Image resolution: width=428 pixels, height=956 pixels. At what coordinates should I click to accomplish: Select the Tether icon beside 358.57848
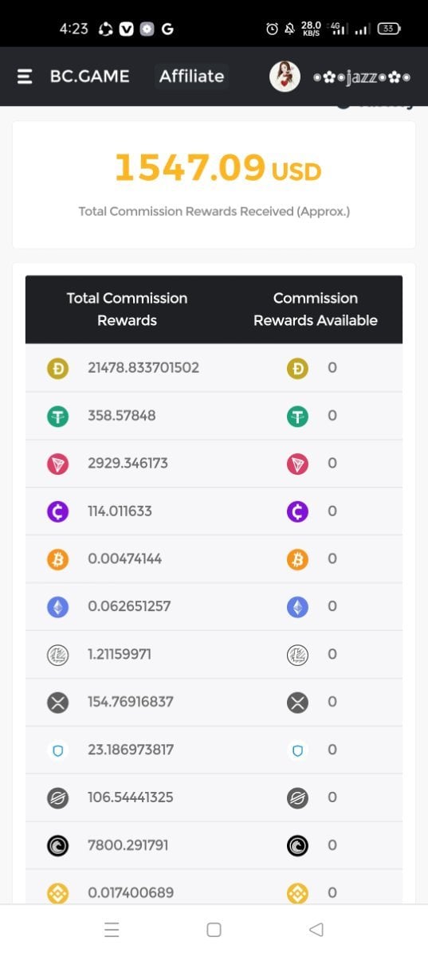pos(58,416)
